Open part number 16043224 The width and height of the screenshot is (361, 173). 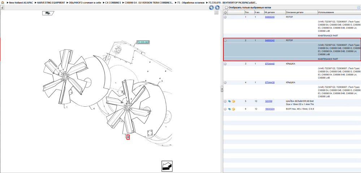[x=270, y=109]
